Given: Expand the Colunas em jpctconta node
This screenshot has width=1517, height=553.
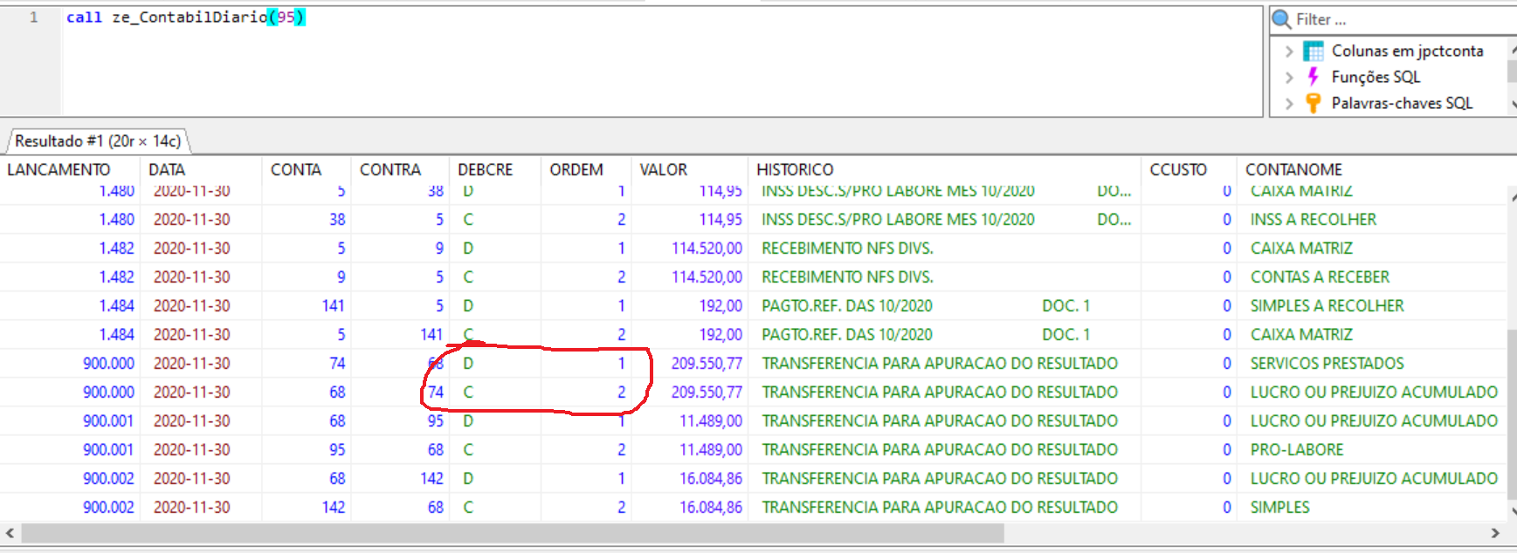Looking at the screenshot, I should coord(1289,51).
